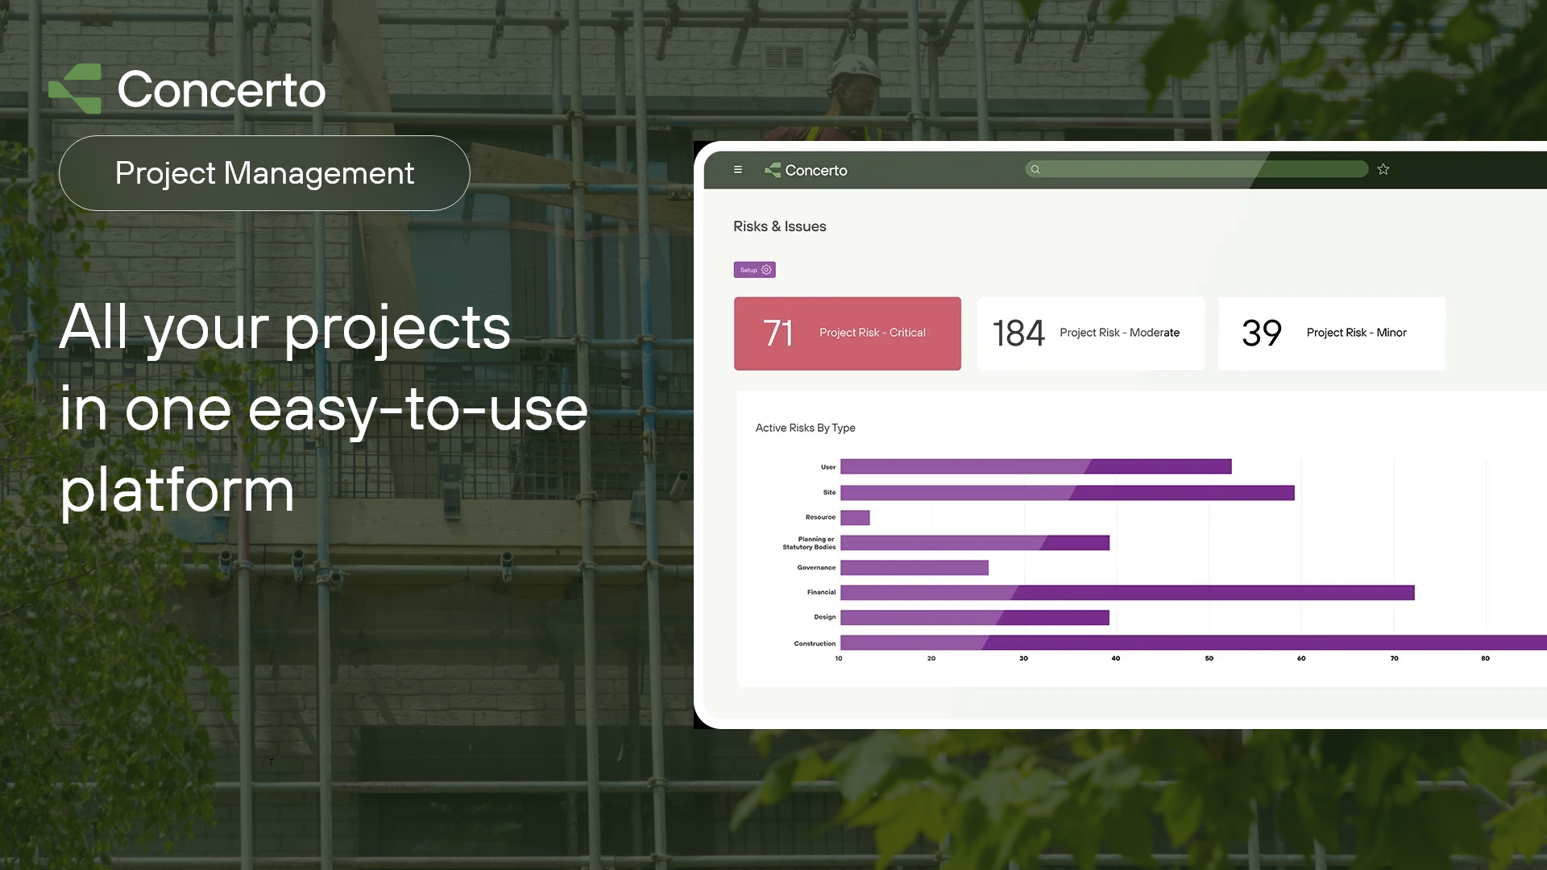
Task: Click the Project Management pill button
Action: (x=264, y=173)
